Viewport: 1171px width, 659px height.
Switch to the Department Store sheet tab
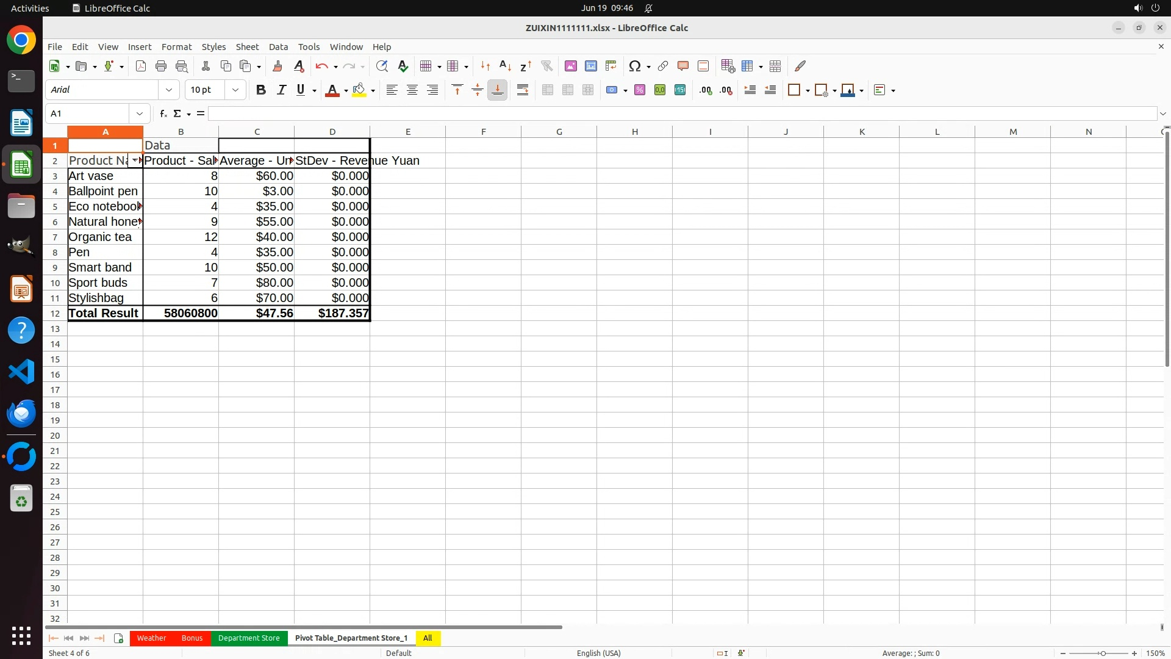click(x=249, y=638)
